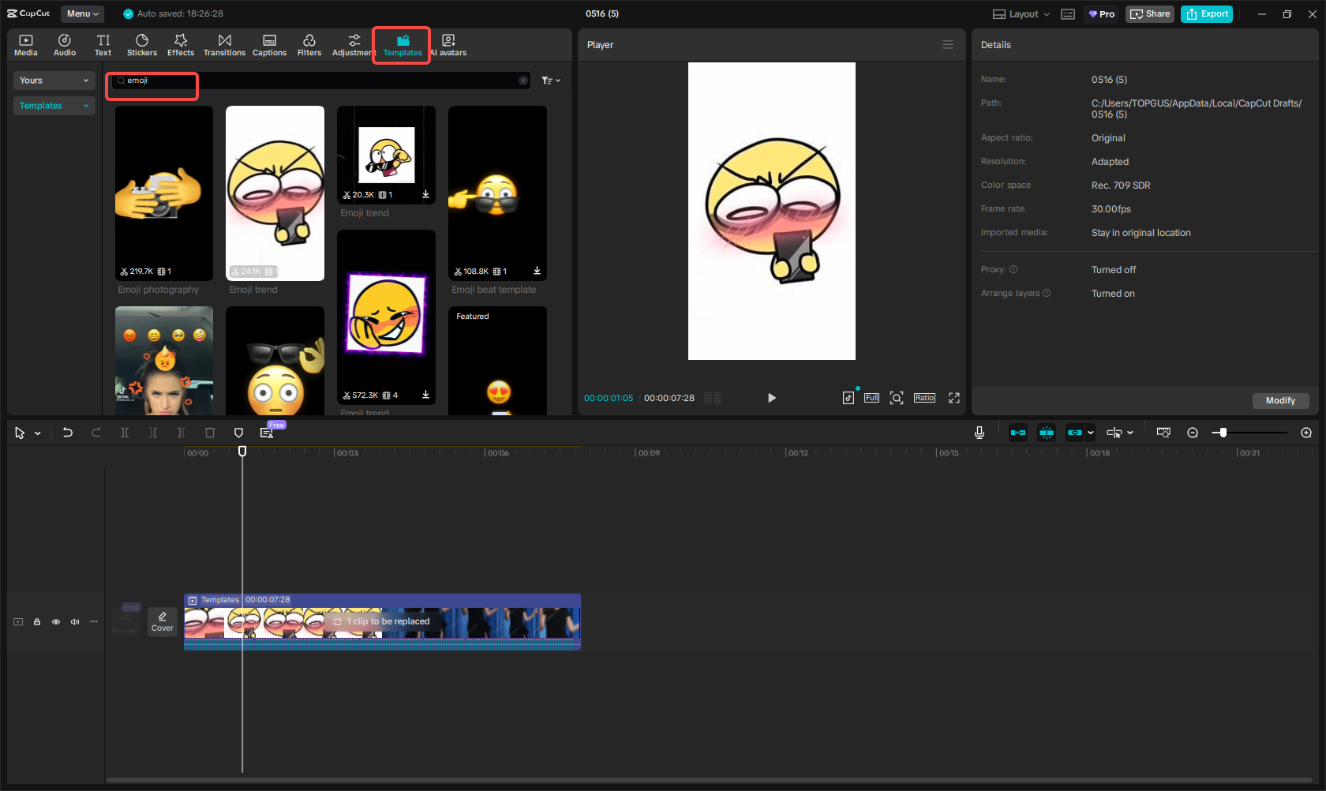This screenshot has height=791, width=1326.
Task: Hide the timeline track with eye icon
Action: coord(55,622)
